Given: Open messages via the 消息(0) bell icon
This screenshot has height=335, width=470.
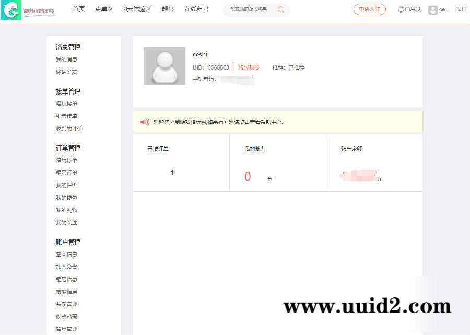Looking at the screenshot, I should click(402, 10).
